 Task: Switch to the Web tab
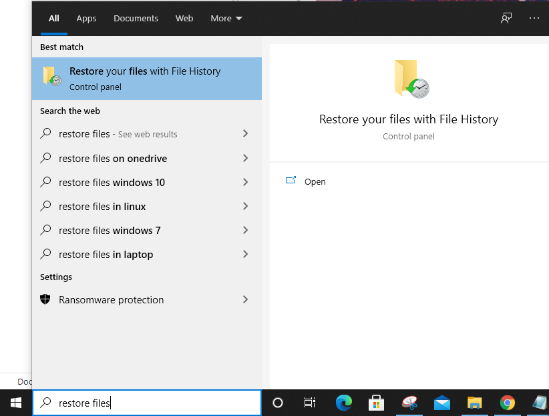coord(184,18)
